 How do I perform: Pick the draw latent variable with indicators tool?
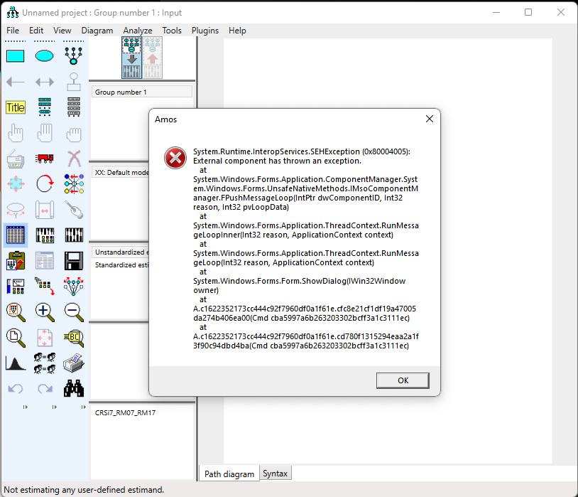click(74, 55)
